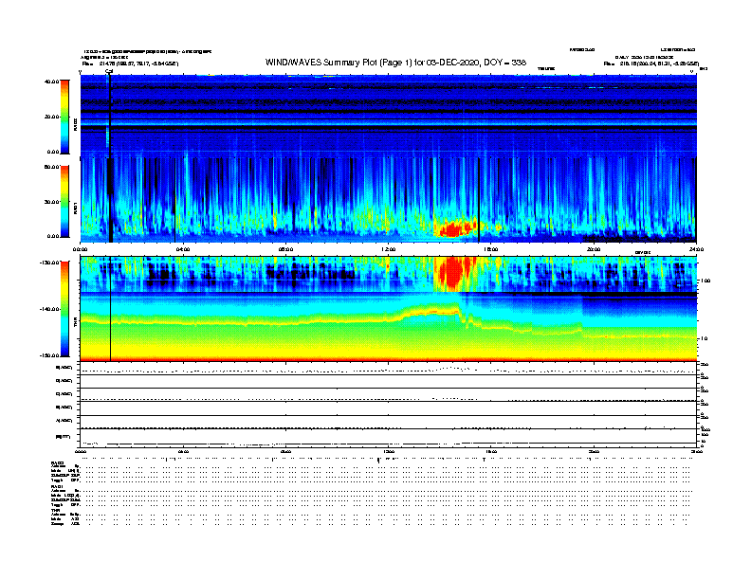Screen dimensions: 751x580
Task: Click 12:00 tick label under RAD1 panel
Action: [388, 249]
